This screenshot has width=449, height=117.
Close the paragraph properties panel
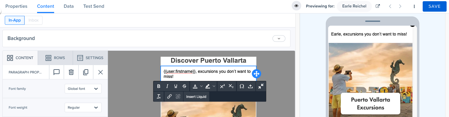point(101,72)
